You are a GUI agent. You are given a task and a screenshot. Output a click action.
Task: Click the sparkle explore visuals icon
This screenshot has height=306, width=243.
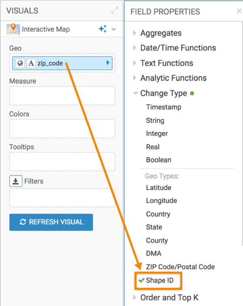102,29
